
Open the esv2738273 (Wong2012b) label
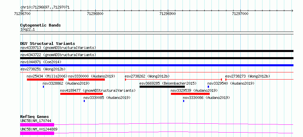pyautogui.click(x=248, y=76)
